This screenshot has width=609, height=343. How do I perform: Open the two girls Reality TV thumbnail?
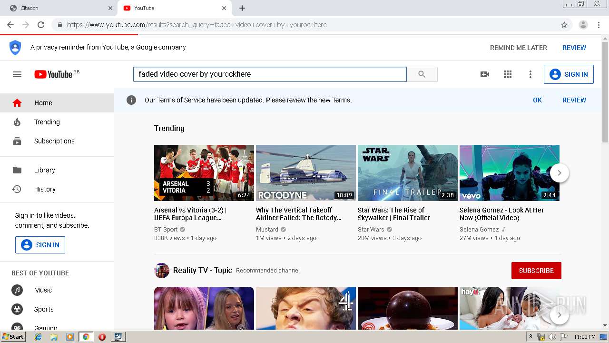tap(204, 308)
